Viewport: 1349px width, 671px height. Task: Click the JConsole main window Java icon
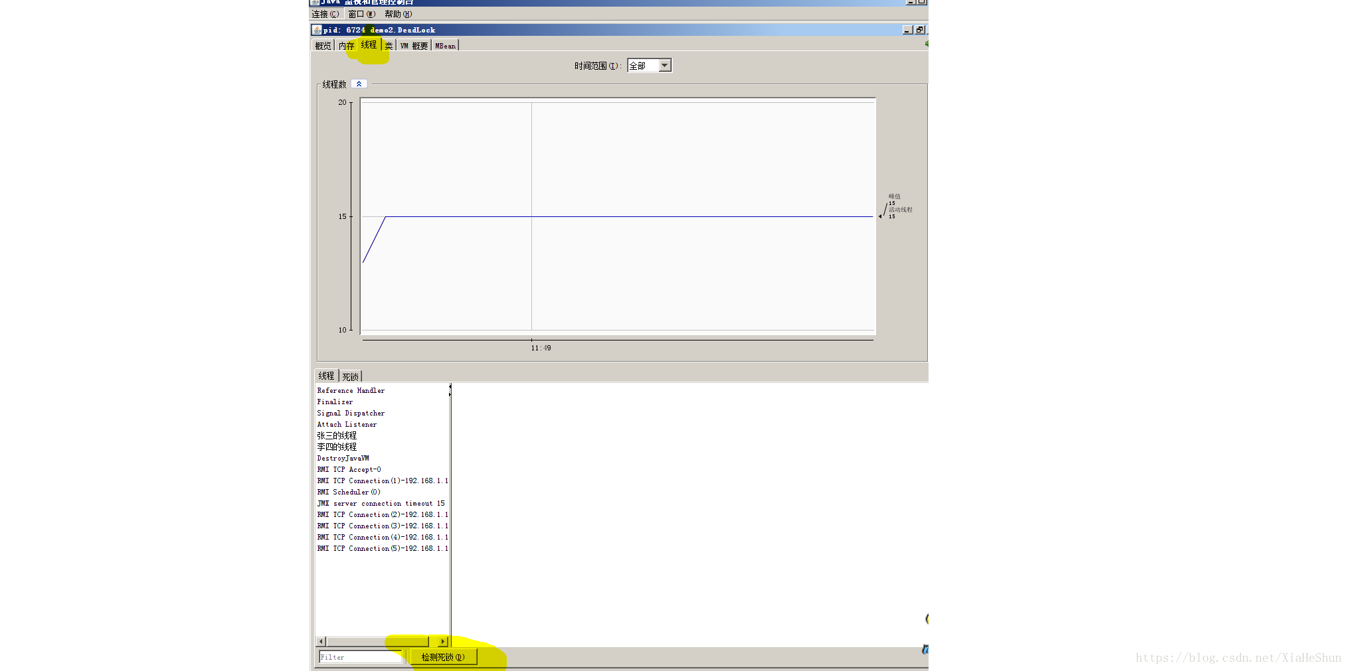(x=315, y=2)
